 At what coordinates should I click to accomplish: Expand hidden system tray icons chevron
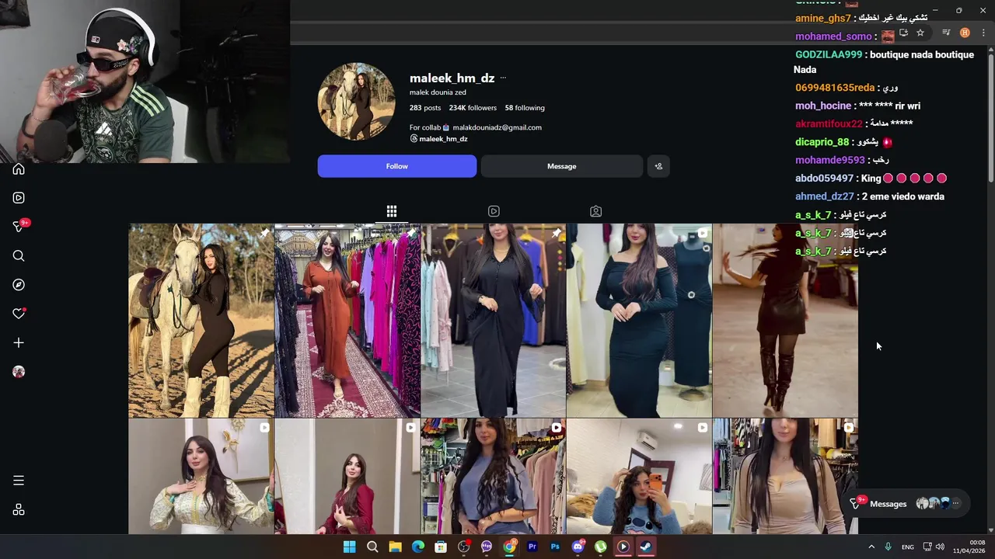coord(871,547)
